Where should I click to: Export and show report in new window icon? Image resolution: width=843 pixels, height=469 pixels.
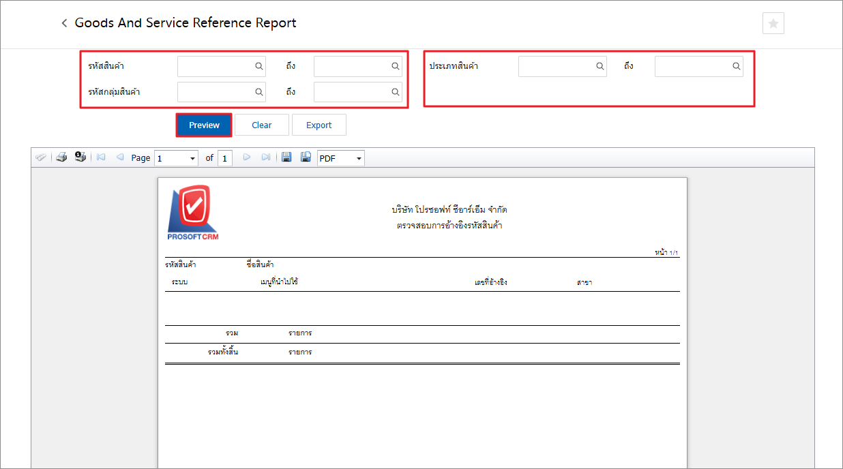click(x=306, y=157)
